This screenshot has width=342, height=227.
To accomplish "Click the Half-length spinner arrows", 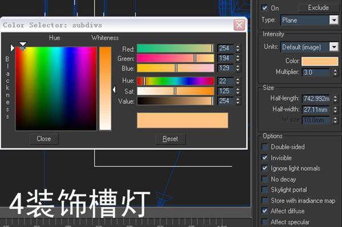I will pyautogui.click(x=335, y=99).
